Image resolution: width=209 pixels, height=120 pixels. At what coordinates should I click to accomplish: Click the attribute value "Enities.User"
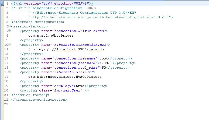(67, 90)
